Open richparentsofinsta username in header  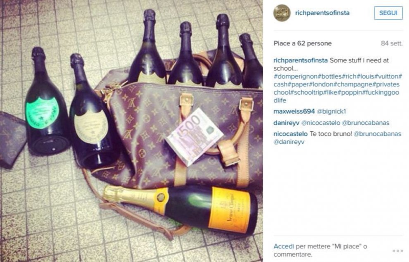pyautogui.click(x=322, y=13)
